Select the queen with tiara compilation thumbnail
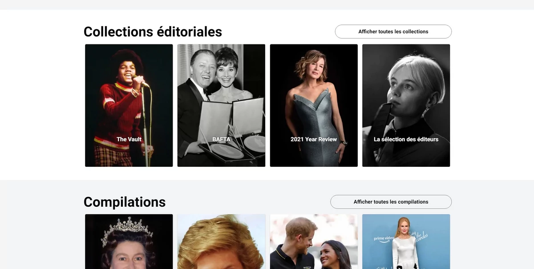The width and height of the screenshot is (534, 269). click(129, 241)
